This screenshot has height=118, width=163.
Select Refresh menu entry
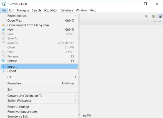[39, 61]
